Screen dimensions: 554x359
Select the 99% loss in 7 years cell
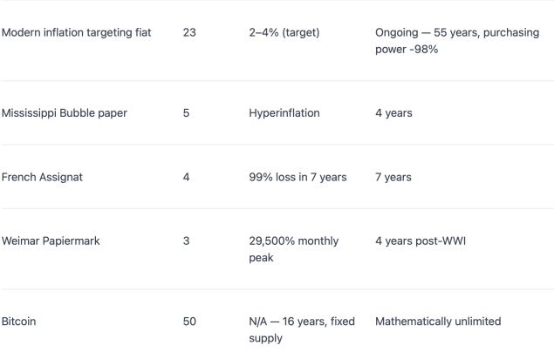[298, 177]
